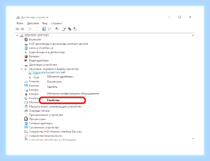210x161 pixels.
Task: Toggle the action pane toolbar icon
Action: coord(49,29)
